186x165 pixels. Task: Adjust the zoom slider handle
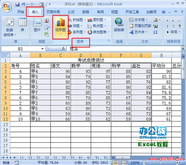(x=161, y=163)
